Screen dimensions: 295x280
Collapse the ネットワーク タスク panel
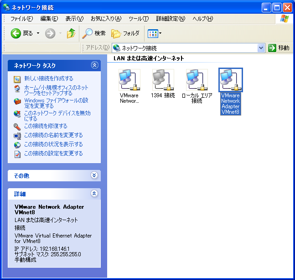pos(94,65)
